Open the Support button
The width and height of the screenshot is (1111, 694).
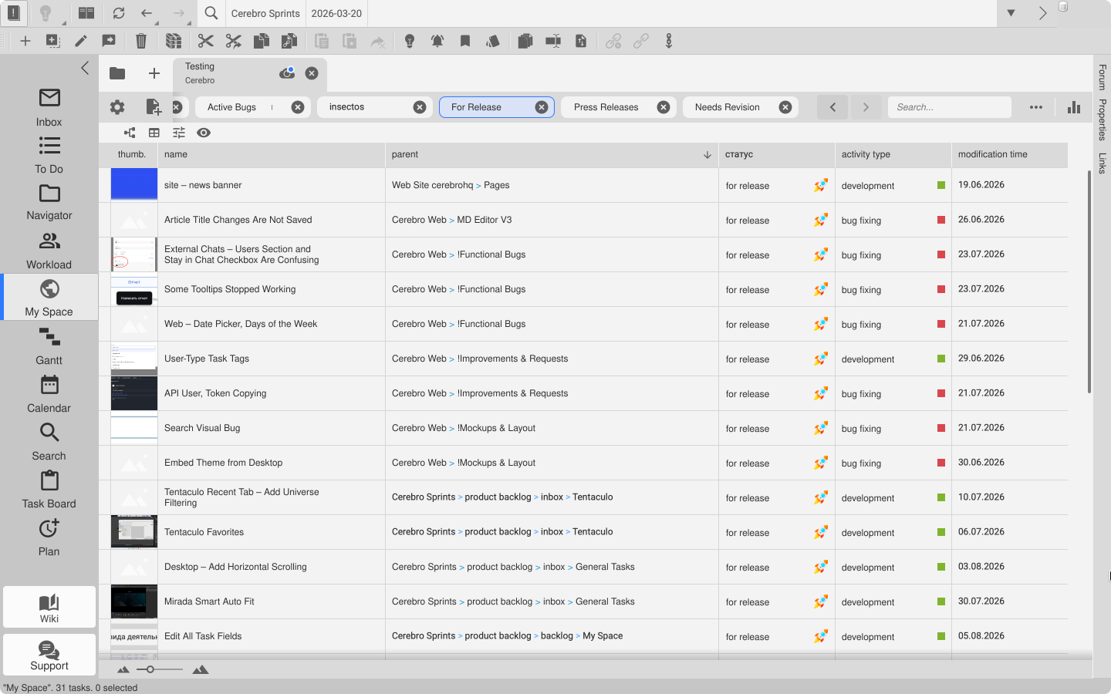pos(49,655)
